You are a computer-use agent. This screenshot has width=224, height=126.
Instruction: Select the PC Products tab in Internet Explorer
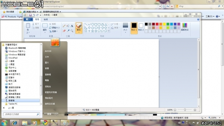[x=12, y=17]
